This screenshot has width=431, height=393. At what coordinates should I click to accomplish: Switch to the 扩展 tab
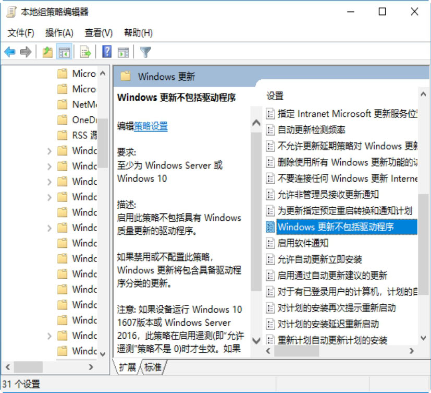coord(128,367)
